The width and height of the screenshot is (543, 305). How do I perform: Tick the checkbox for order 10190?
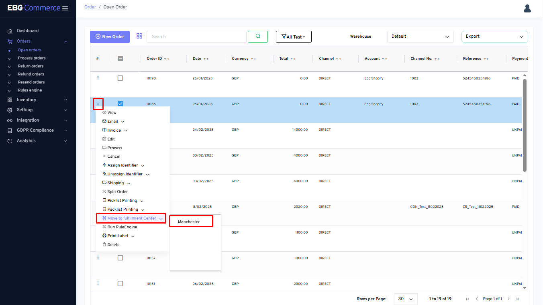click(x=120, y=78)
